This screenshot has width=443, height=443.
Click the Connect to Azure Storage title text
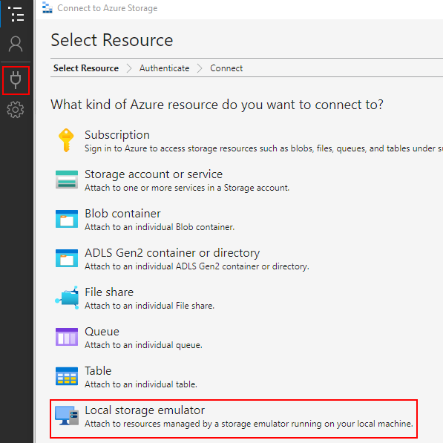[x=108, y=8]
